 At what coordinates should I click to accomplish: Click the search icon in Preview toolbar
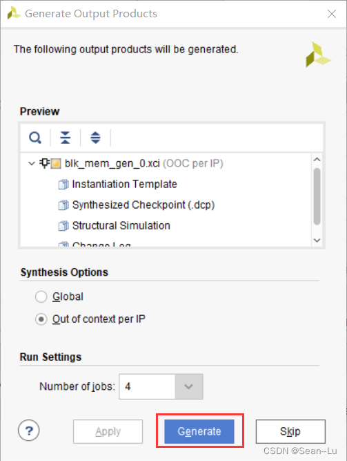(35, 138)
